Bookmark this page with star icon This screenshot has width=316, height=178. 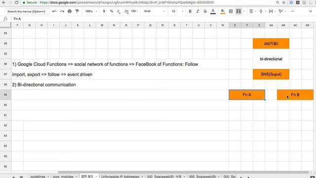284,2
